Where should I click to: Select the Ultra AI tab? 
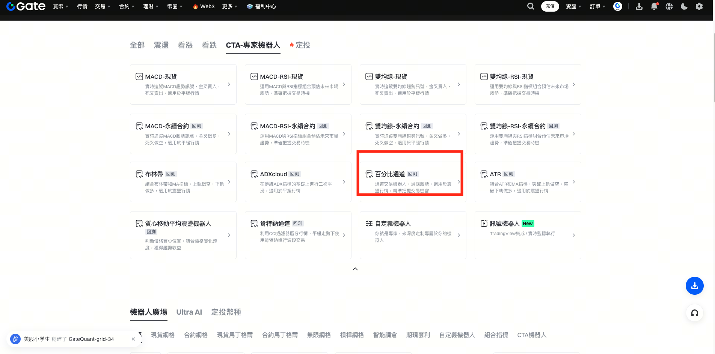click(189, 312)
